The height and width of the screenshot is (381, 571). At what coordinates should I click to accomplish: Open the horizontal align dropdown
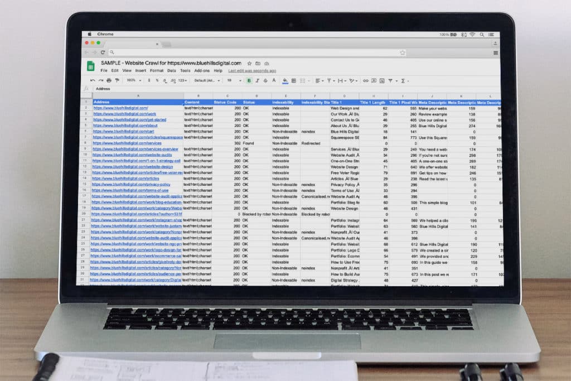point(319,80)
